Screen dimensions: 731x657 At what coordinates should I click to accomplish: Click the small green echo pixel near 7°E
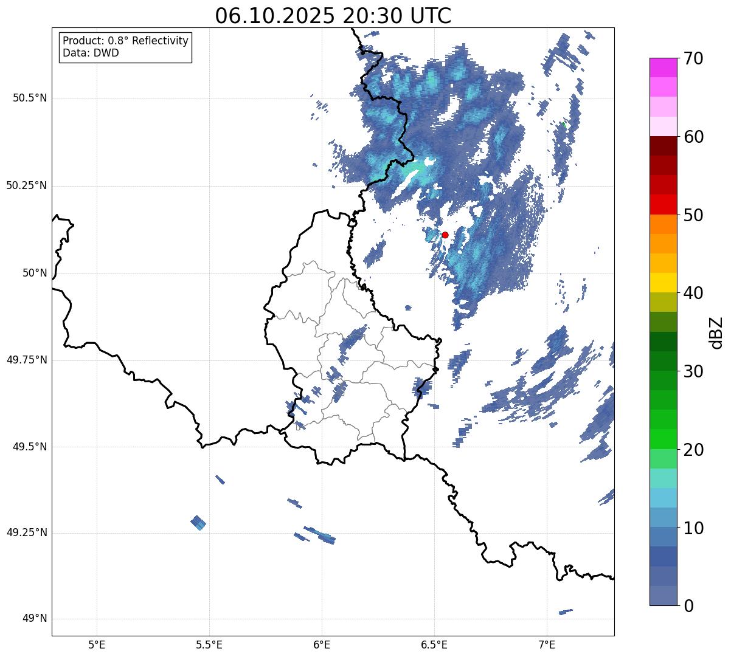pos(563,125)
